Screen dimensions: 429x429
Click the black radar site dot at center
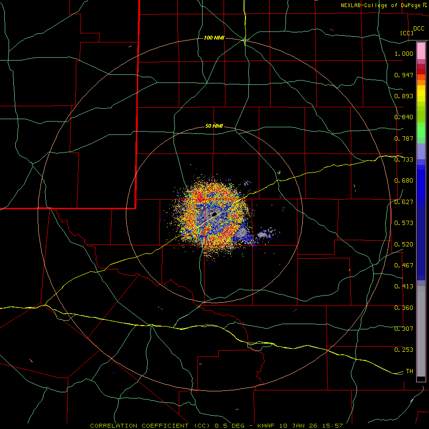tap(214, 214)
